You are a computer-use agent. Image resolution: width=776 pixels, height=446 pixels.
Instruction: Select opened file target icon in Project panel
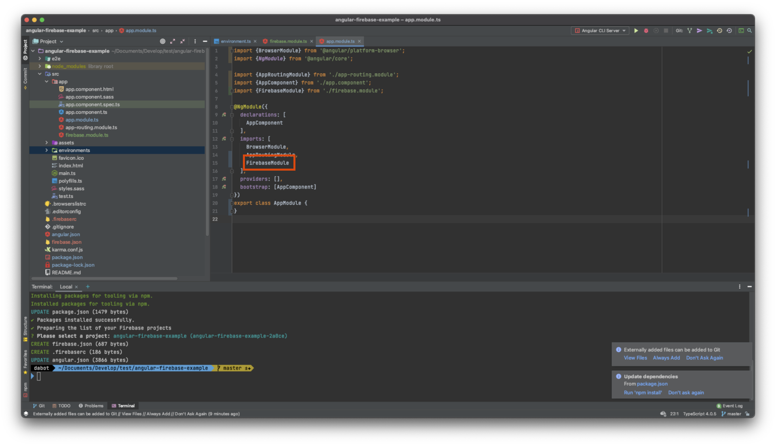point(162,41)
